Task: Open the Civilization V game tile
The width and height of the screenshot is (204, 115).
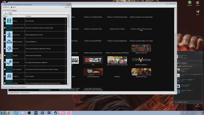Action: (141, 60)
